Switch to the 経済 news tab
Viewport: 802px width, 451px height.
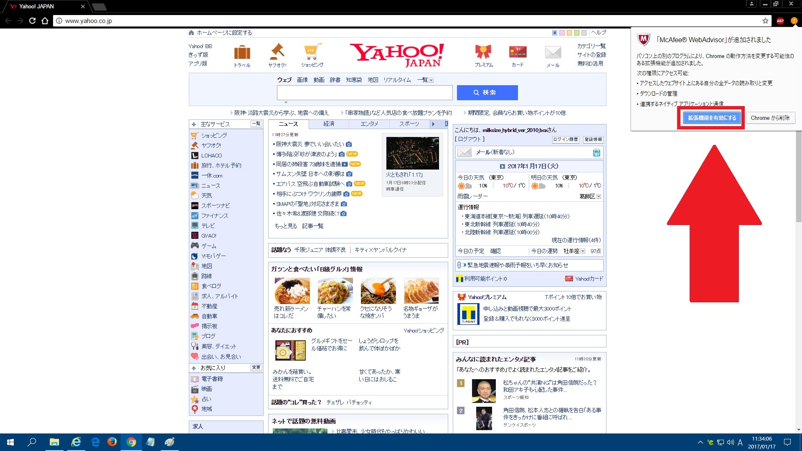coord(329,124)
